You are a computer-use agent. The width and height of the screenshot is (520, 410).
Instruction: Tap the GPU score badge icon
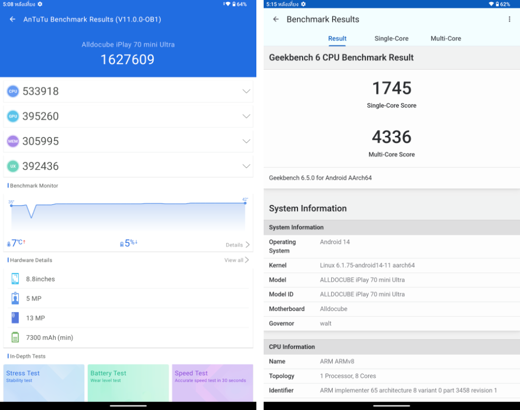pos(12,117)
